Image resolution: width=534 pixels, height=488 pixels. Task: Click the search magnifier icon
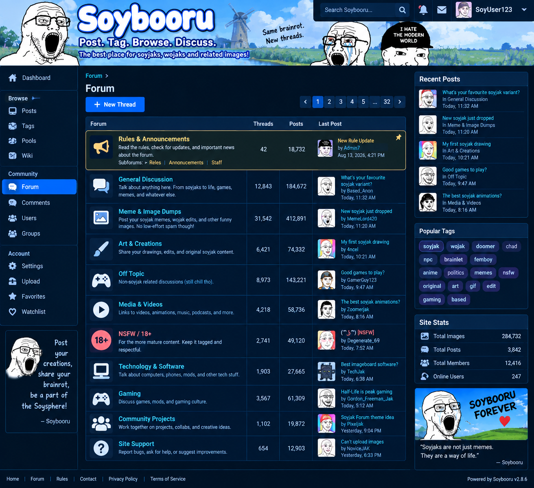pyautogui.click(x=402, y=10)
